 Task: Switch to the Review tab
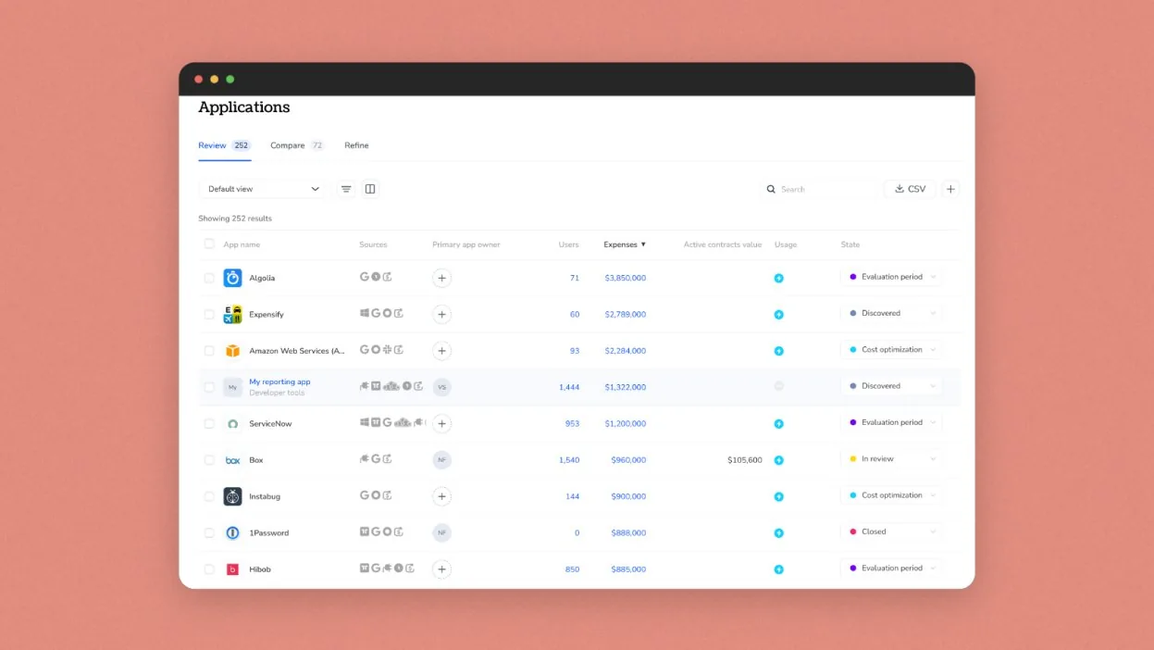tap(224, 145)
